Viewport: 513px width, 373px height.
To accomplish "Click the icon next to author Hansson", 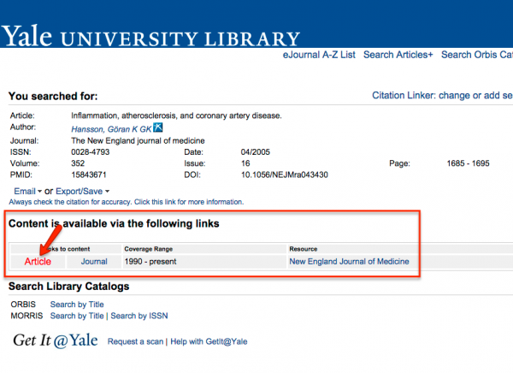I will [x=158, y=127].
